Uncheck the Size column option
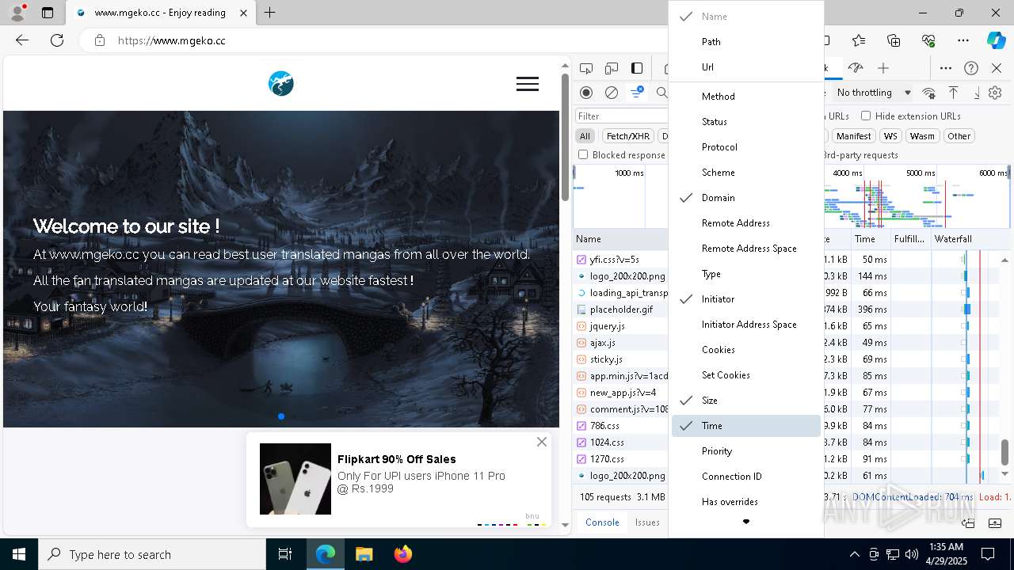Screen dimensions: 1014x570 click(x=746, y=401)
